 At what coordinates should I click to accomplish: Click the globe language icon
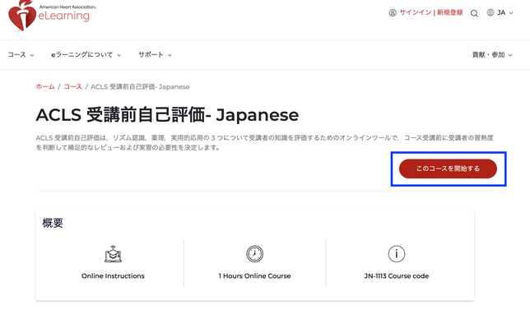pos(490,12)
